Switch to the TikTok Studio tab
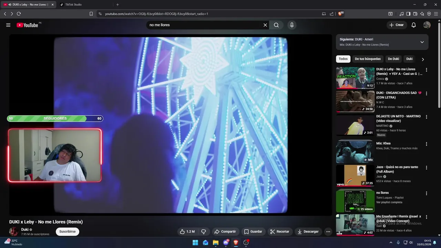The image size is (441, 248). point(85,4)
